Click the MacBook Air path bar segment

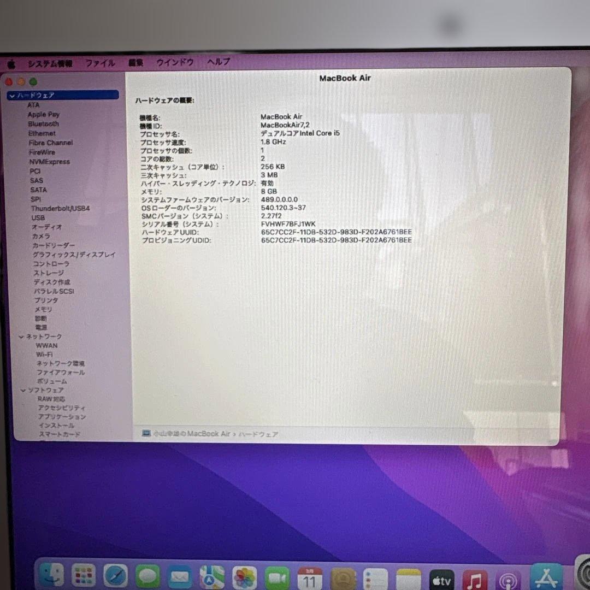[x=191, y=433]
